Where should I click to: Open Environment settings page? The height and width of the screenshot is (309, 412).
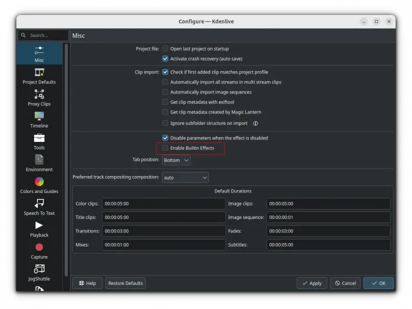(39, 164)
